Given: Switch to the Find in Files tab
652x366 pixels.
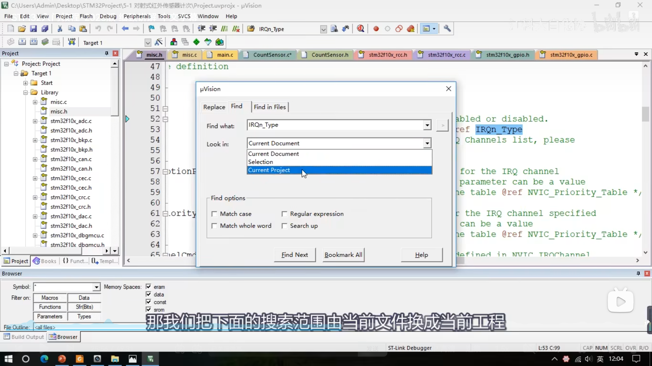Looking at the screenshot, I should pyautogui.click(x=270, y=107).
